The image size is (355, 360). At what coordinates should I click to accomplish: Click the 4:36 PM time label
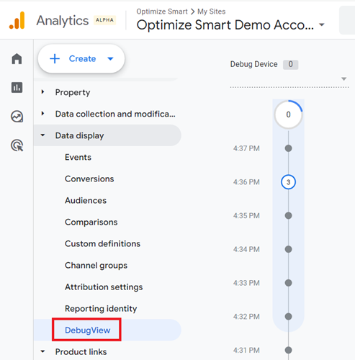(x=246, y=182)
